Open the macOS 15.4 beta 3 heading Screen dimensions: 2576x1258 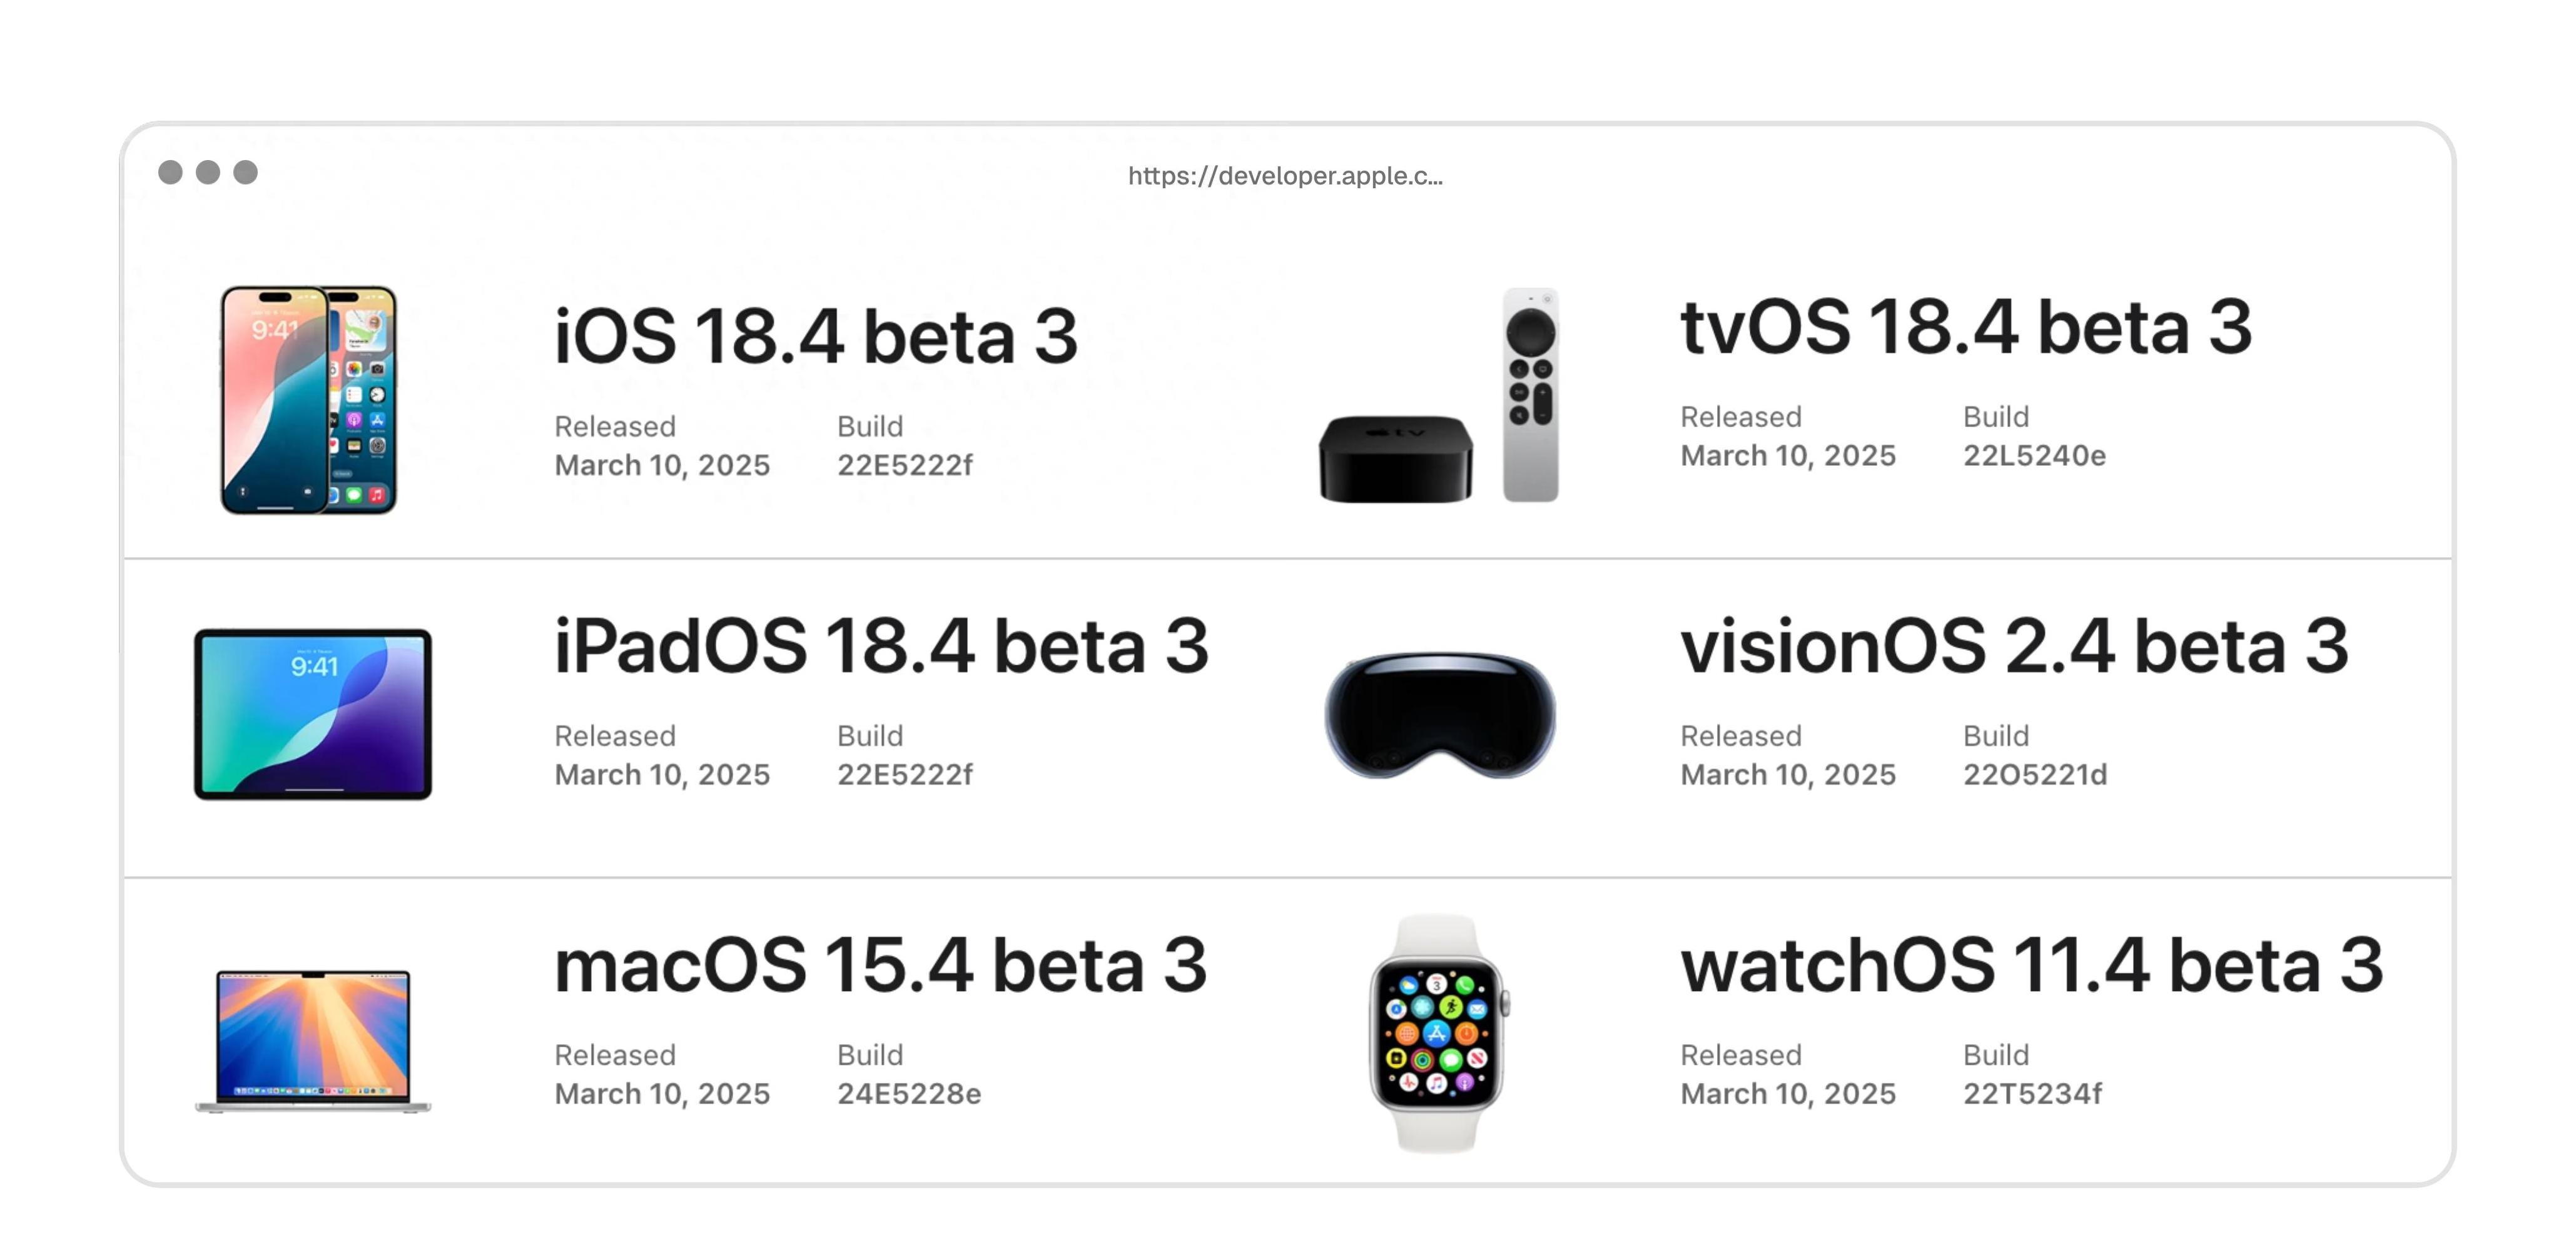(x=880, y=966)
